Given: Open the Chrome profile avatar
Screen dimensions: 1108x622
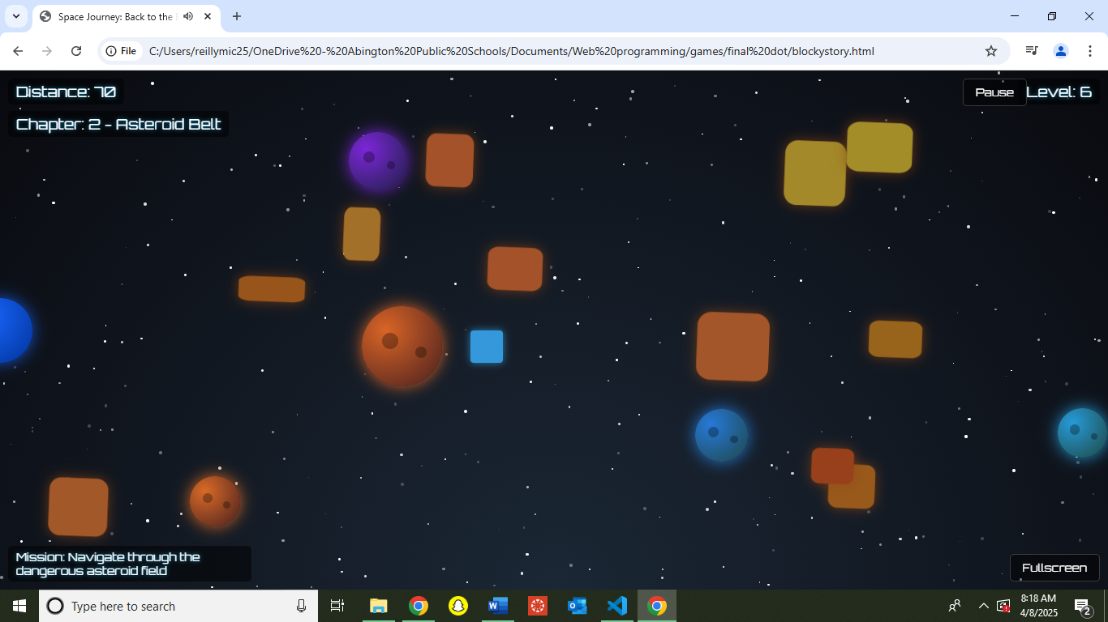Looking at the screenshot, I should pos(1060,51).
